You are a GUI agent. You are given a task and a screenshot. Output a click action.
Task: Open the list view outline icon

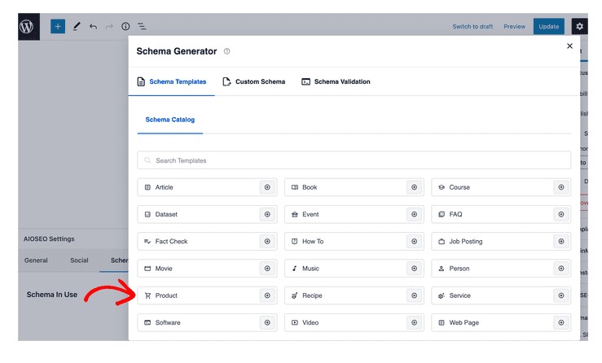tap(142, 27)
